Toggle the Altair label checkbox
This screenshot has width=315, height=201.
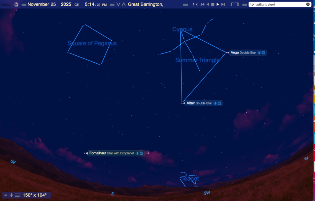click(x=219, y=103)
